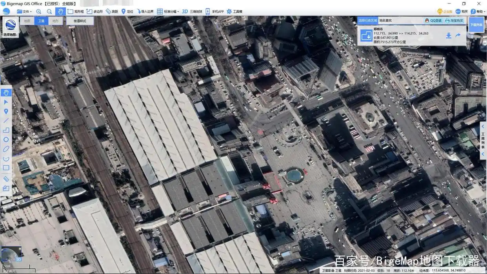Click the download icon for 郑州市
Viewport: 487px width, 274px height.
[449, 36]
